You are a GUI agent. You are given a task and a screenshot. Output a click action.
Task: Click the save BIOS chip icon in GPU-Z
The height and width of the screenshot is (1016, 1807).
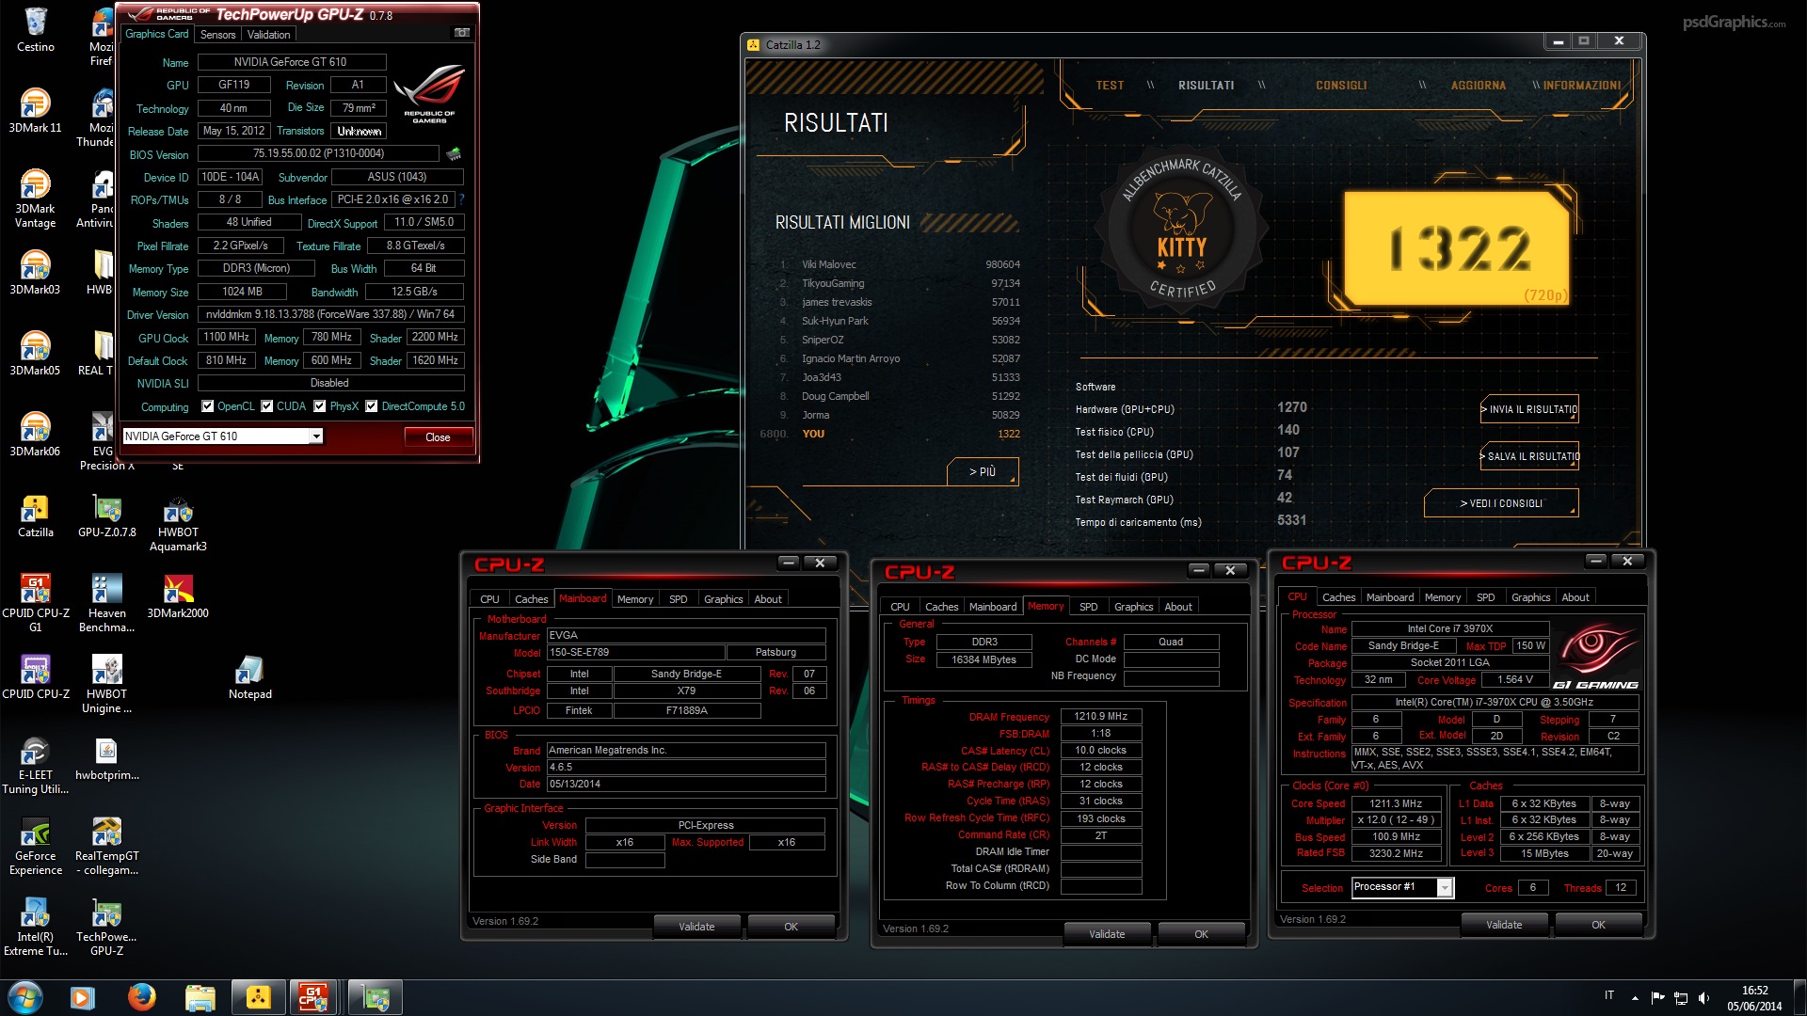(x=454, y=153)
